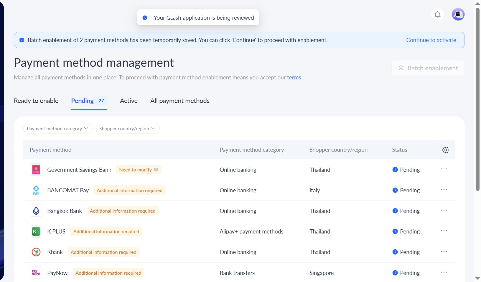The image size is (481, 282).
Task: Open more options for Government Savings Bank
Action: pos(444,169)
